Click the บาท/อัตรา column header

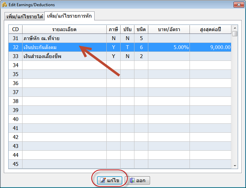169,29
